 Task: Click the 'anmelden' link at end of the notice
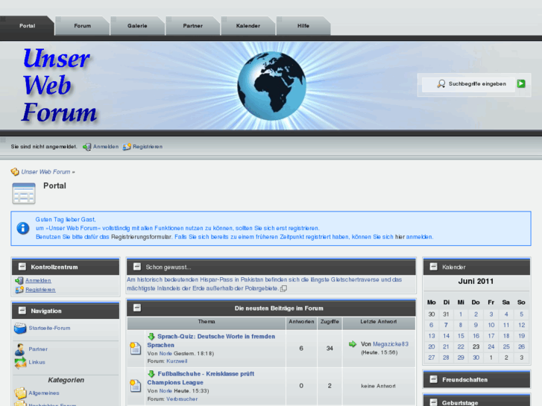pos(419,237)
